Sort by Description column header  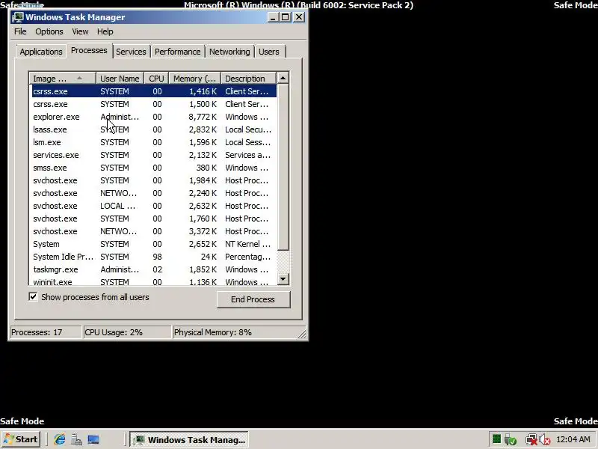coord(248,79)
